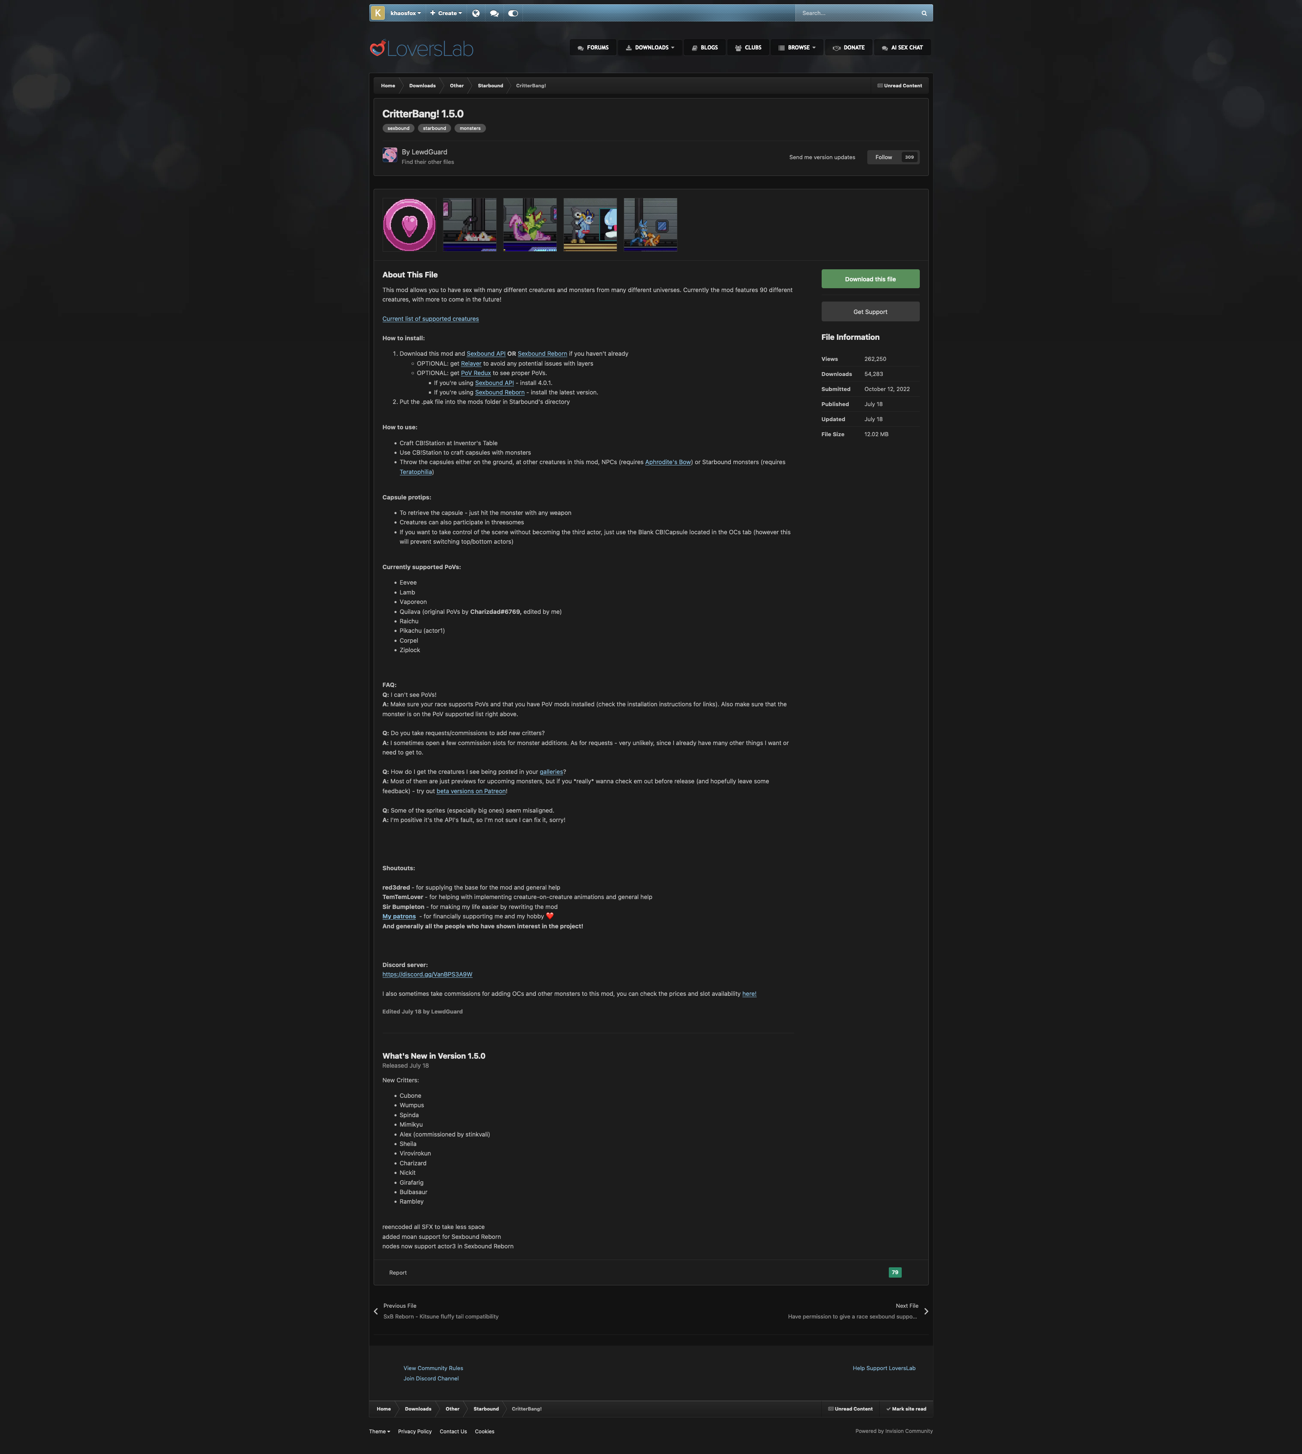Expand the Theme selector in footer
The height and width of the screenshot is (1454, 1302).
click(379, 1431)
